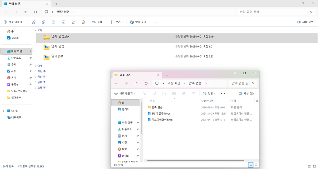Open the 정렬 dropdown in the front window

[209, 93]
